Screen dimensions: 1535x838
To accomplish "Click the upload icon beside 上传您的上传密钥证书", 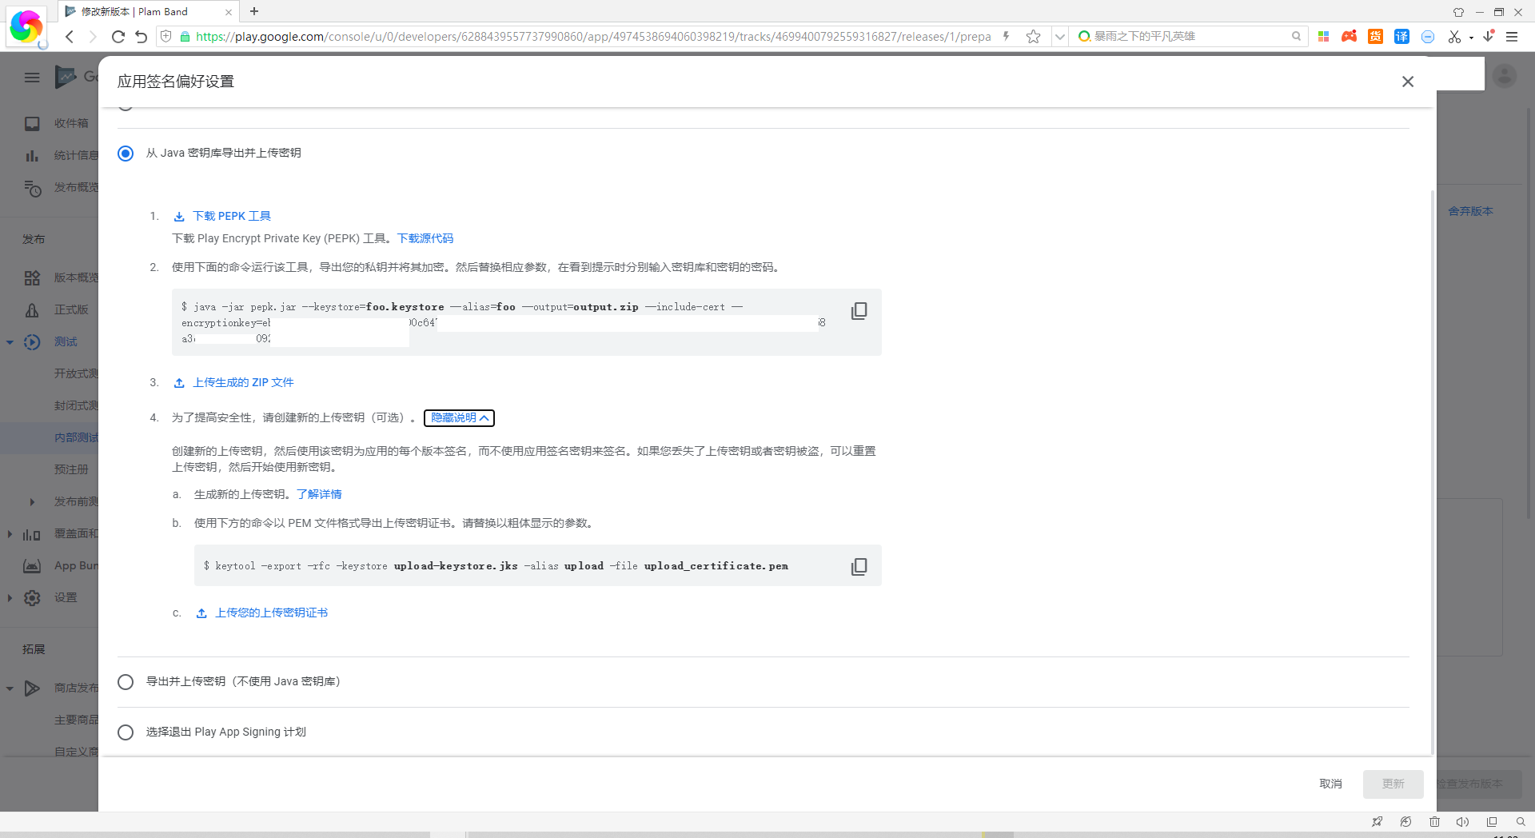I will point(201,613).
